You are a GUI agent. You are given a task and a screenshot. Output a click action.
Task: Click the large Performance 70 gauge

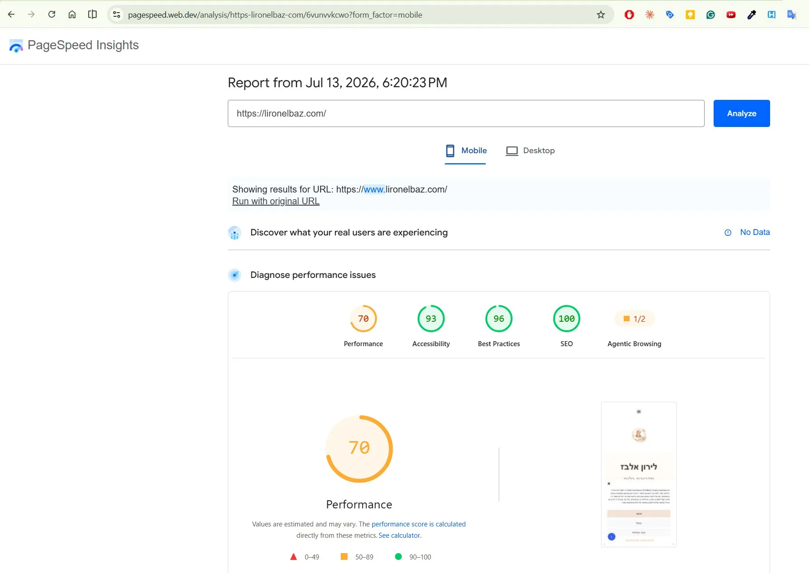[359, 449]
